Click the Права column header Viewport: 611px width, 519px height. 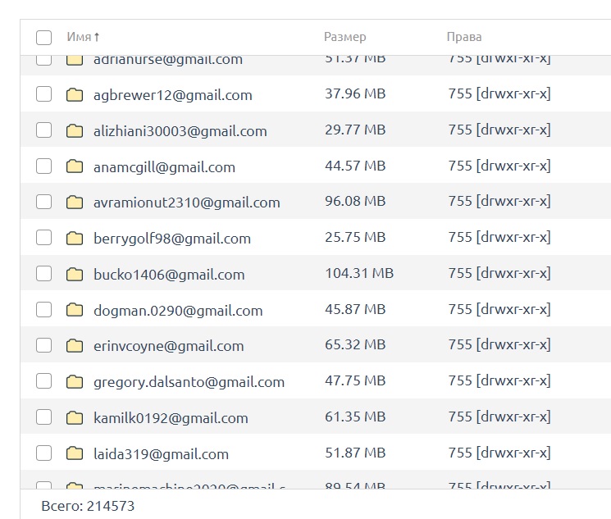[463, 37]
